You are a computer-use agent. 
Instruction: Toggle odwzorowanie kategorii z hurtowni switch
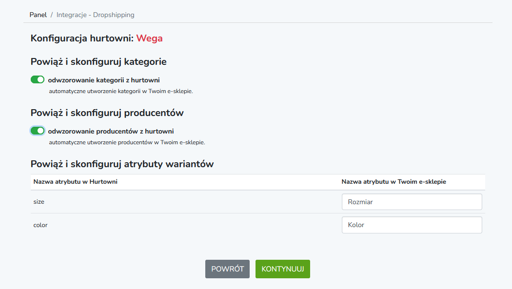(x=38, y=79)
